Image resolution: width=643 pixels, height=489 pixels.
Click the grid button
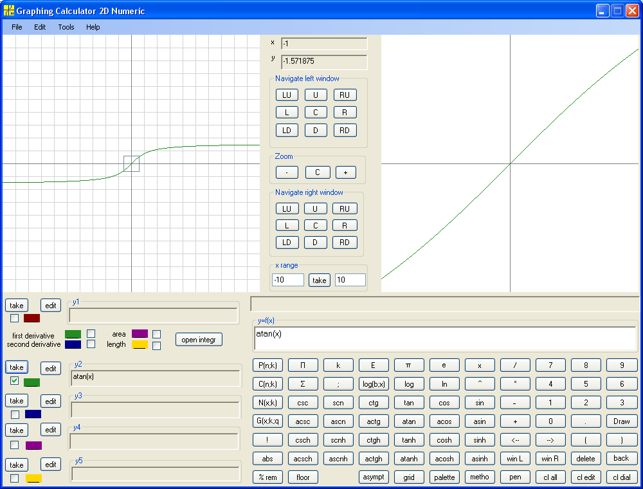(x=409, y=477)
